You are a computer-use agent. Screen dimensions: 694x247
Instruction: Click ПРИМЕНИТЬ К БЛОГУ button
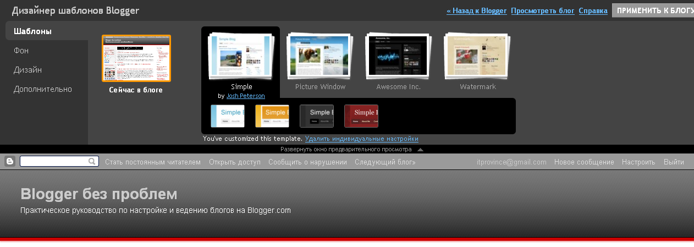tap(653, 10)
